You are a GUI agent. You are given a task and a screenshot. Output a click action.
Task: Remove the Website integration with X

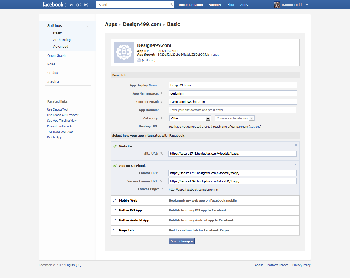pyautogui.click(x=296, y=145)
